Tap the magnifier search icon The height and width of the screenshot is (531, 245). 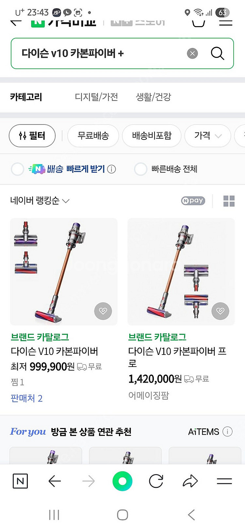(217, 53)
